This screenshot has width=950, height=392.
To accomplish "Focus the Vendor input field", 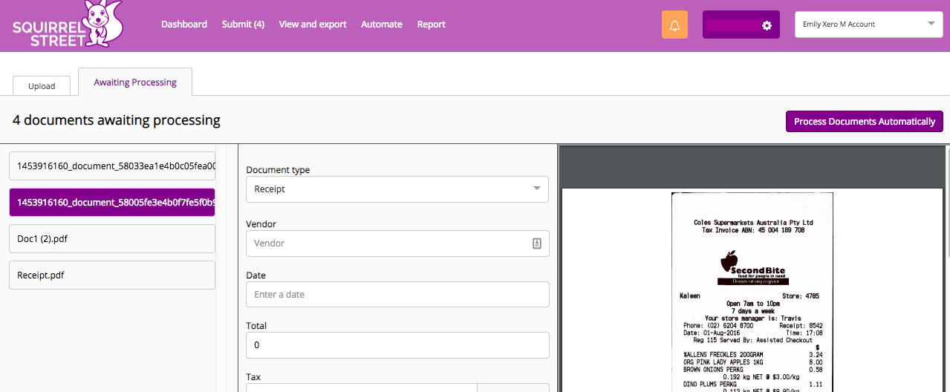I will pyautogui.click(x=397, y=244).
